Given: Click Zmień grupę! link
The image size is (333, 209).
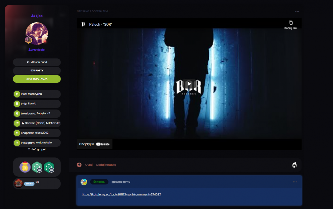Looking at the screenshot, I should [x=37, y=149].
